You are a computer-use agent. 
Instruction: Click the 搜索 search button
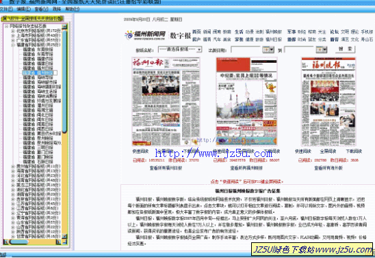coord(346,49)
